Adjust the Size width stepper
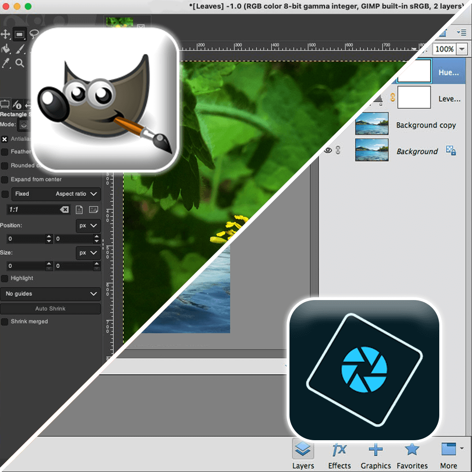The height and width of the screenshot is (472, 472). 49,266
